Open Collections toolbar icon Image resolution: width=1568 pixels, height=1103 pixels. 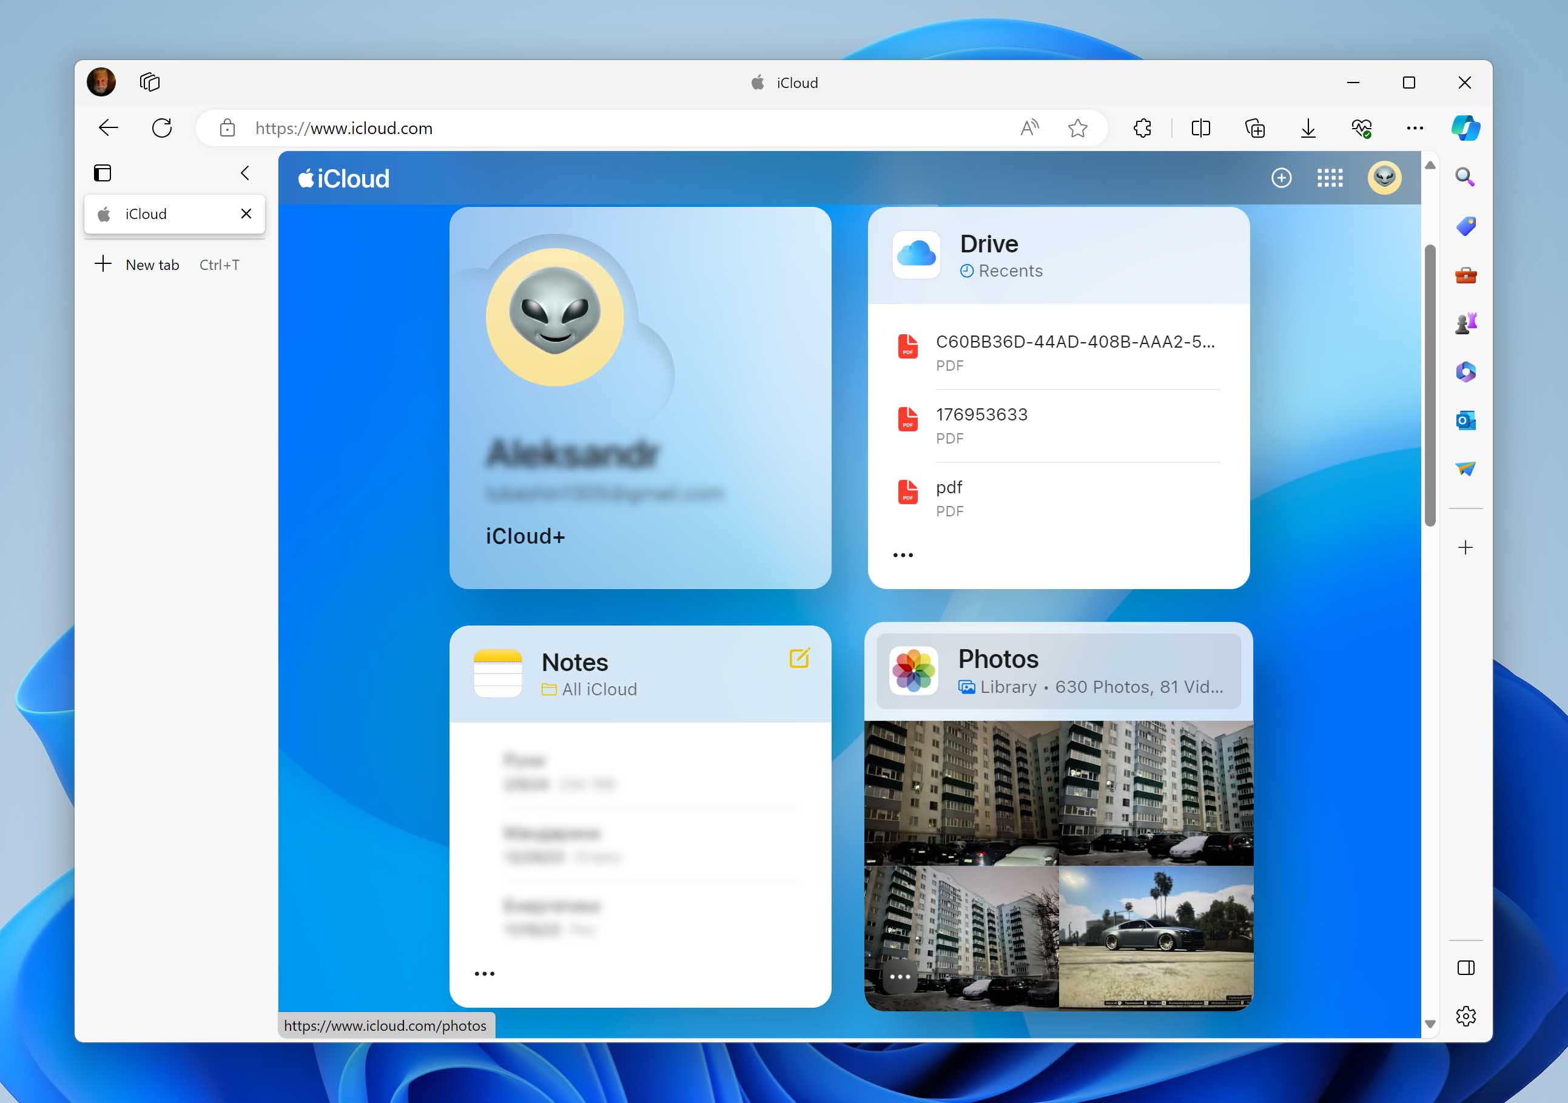tap(1254, 128)
